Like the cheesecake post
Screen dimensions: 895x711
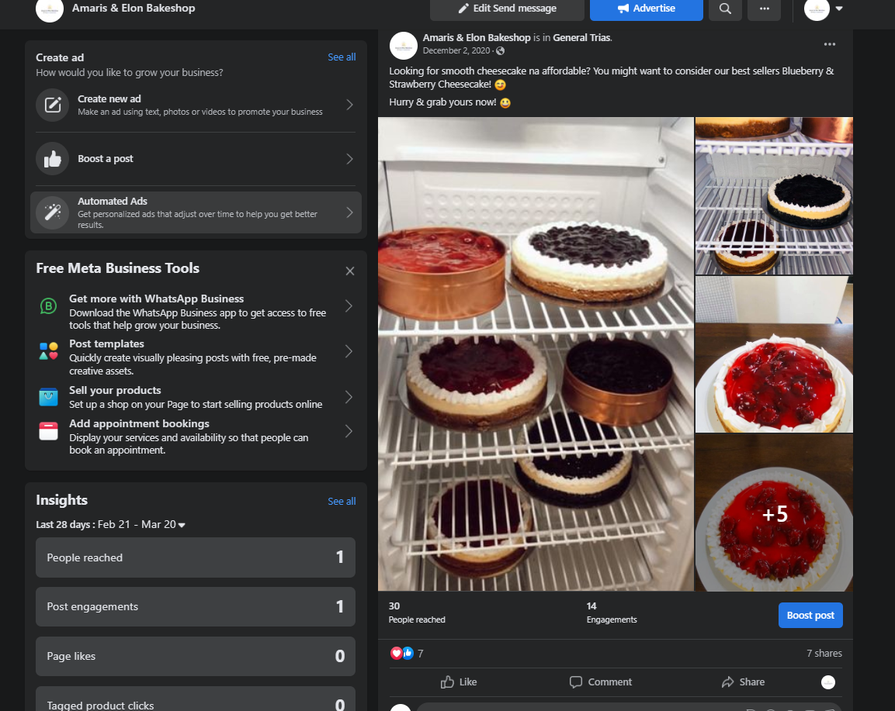pos(459,682)
